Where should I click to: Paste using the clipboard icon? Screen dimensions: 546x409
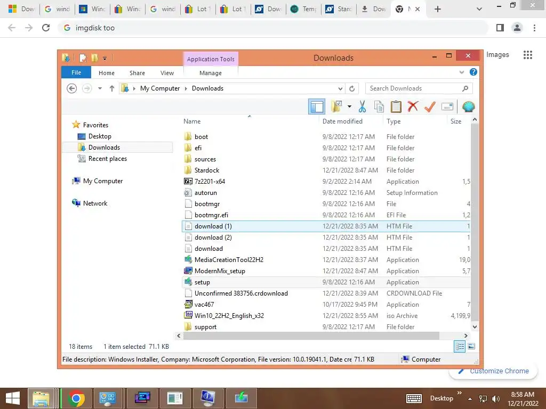pyautogui.click(x=396, y=107)
